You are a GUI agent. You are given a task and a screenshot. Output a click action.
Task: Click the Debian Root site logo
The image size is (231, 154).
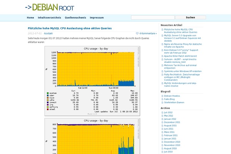pos(50,7)
